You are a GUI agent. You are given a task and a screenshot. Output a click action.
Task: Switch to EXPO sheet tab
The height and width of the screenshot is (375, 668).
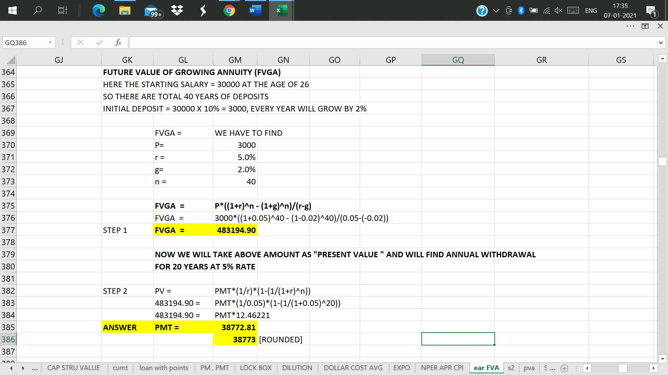401,368
